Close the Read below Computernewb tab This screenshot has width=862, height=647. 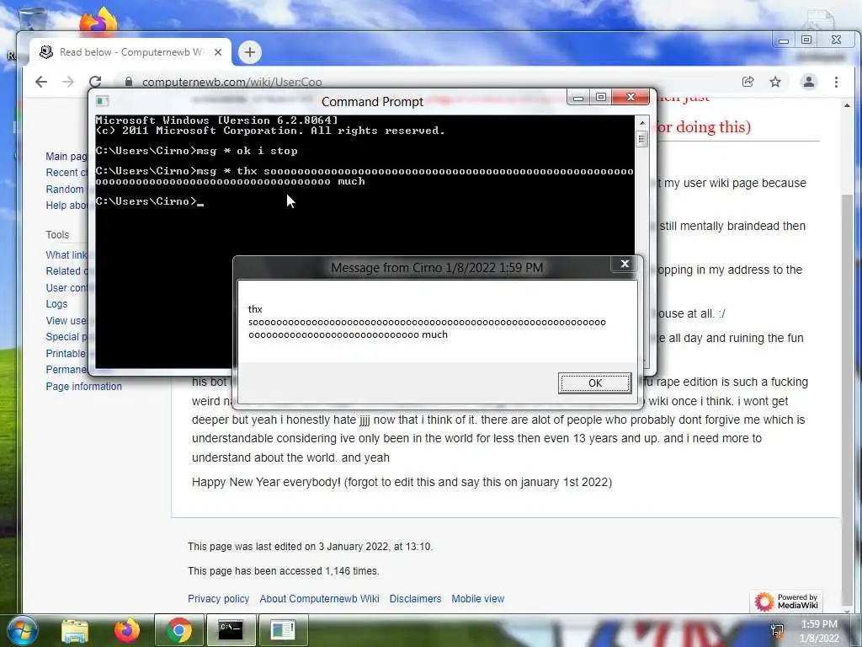[218, 52]
